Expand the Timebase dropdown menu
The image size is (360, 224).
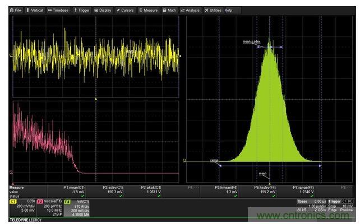[59, 10]
